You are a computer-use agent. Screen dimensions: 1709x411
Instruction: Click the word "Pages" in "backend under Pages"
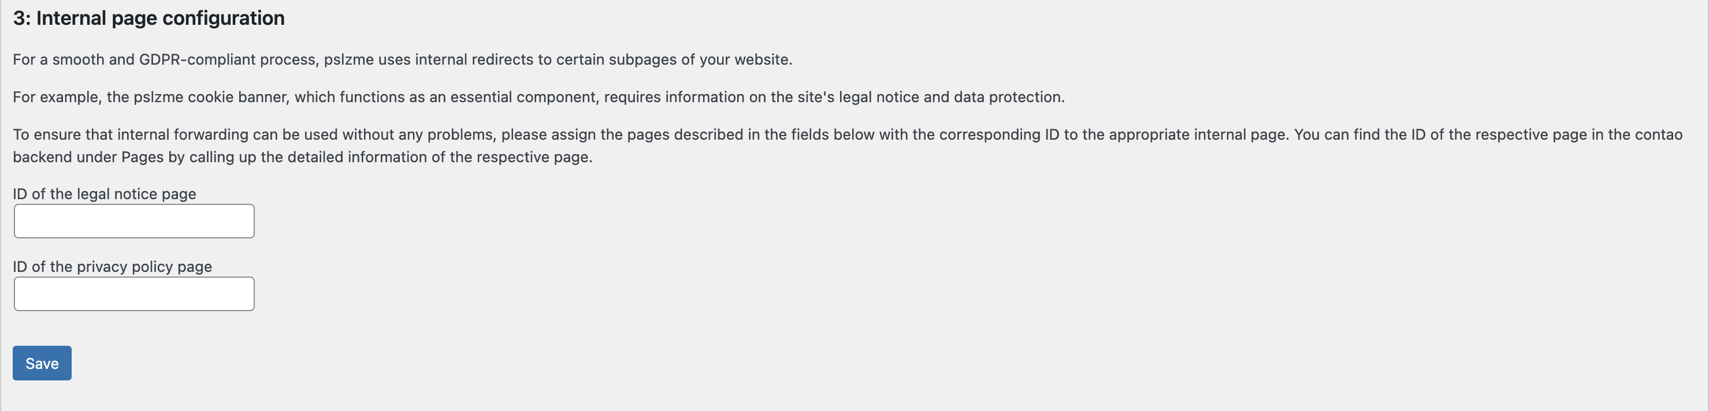(142, 157)
